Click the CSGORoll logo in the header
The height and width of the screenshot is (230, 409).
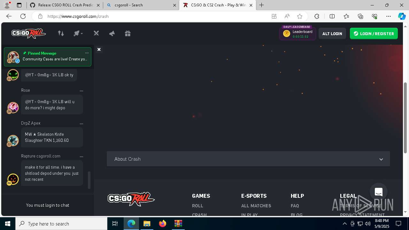pyautogui.click(x=29, y=33)
